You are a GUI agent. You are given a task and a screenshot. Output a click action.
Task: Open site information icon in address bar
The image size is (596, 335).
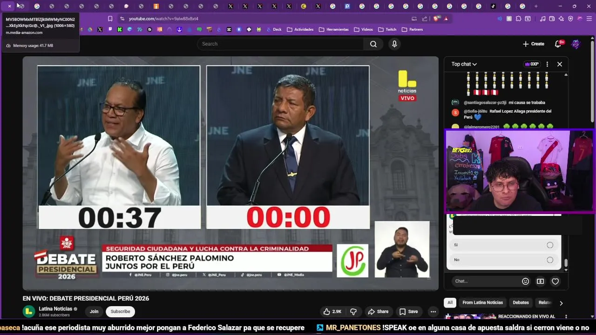122,19
